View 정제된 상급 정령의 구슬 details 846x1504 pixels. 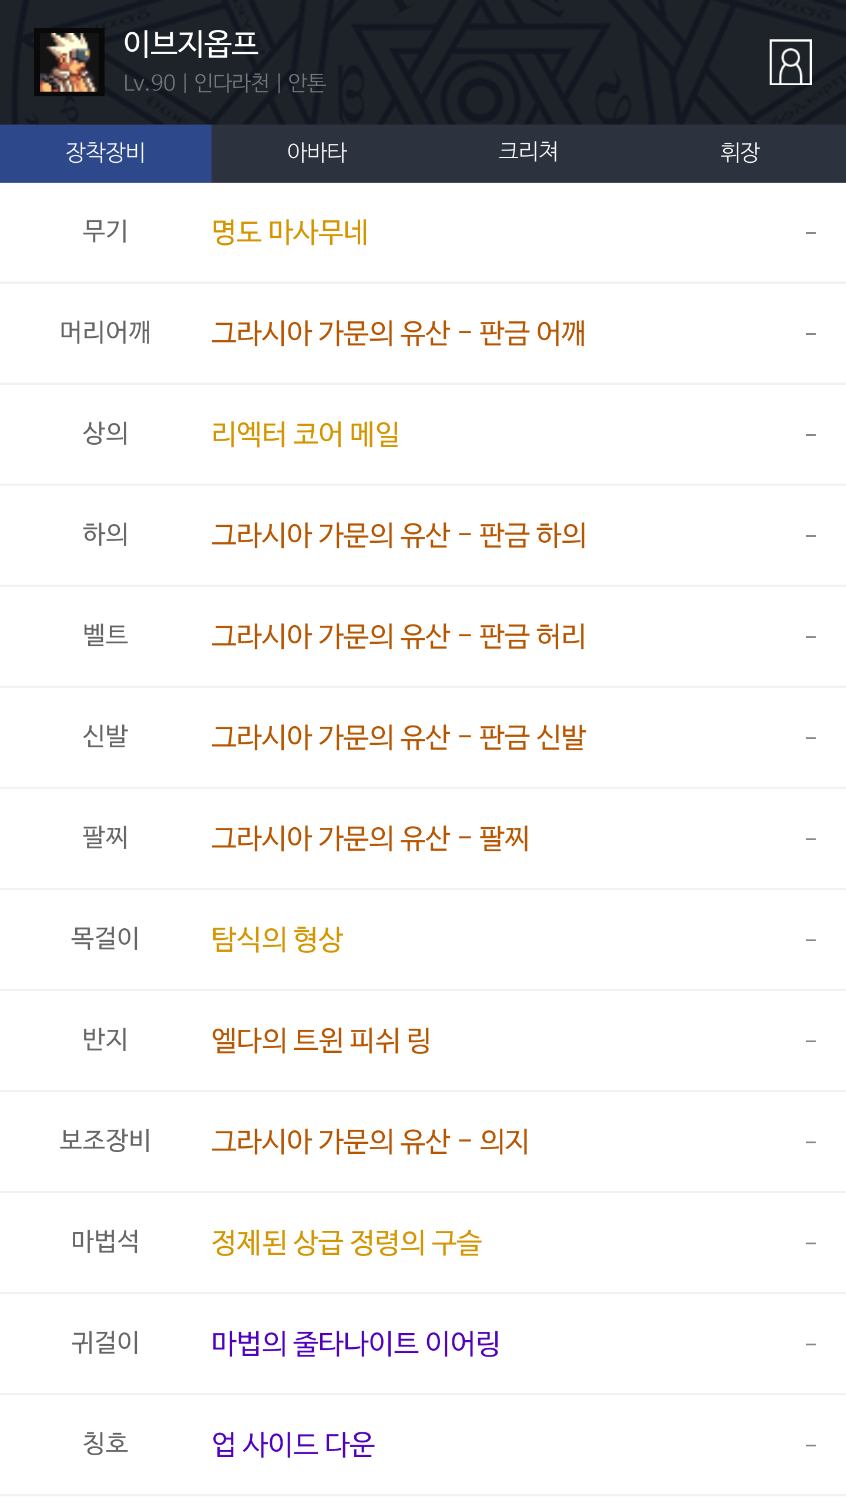tap(347, 1243)
